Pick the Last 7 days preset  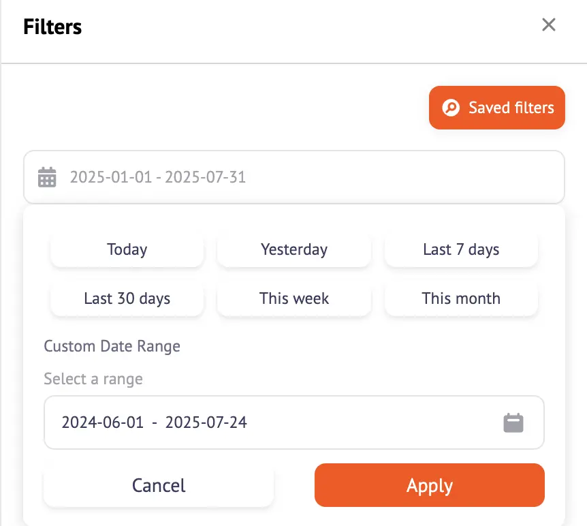(461, 249)
